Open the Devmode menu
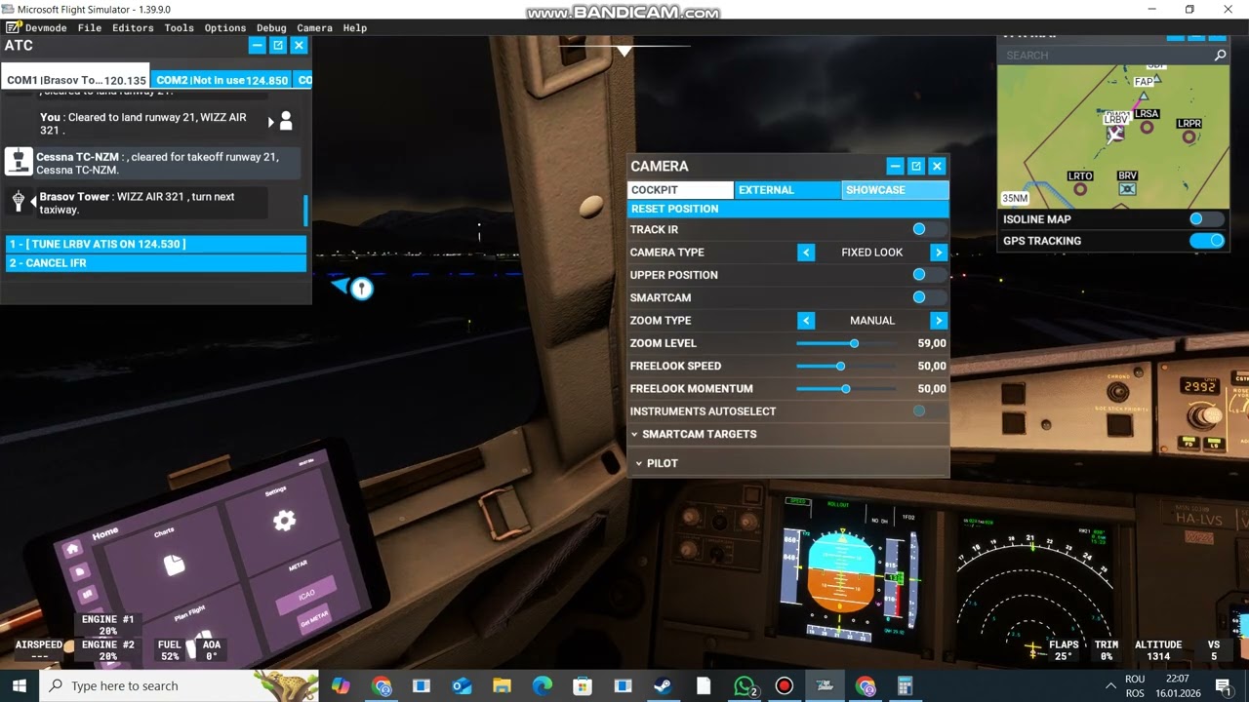This screenshot has width=1249, height=702. click(x=46, y=28)
